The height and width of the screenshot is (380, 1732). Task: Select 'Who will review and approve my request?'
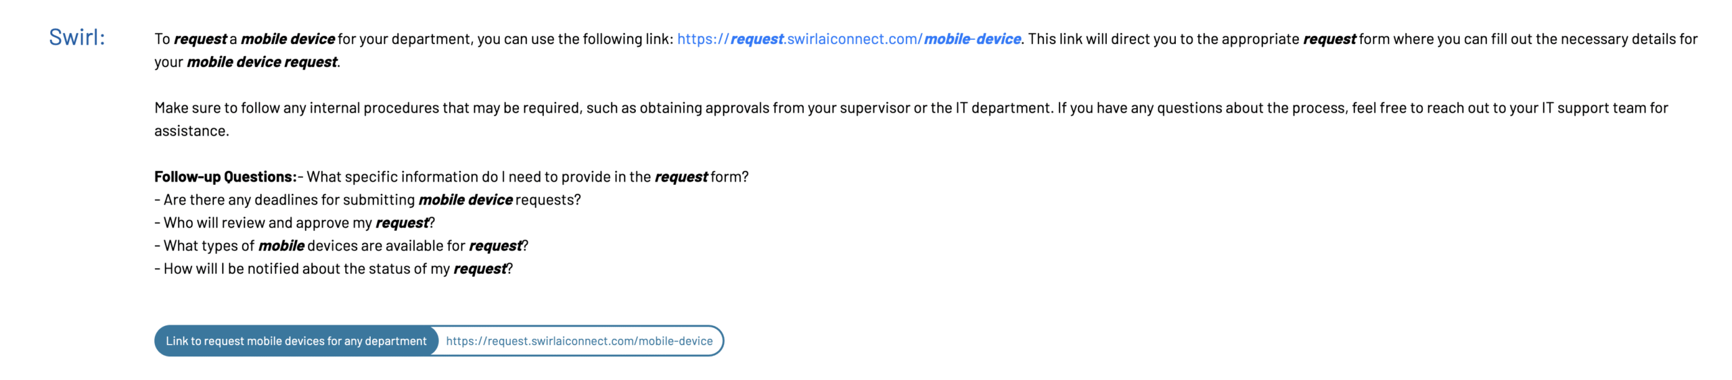point(294,223)
